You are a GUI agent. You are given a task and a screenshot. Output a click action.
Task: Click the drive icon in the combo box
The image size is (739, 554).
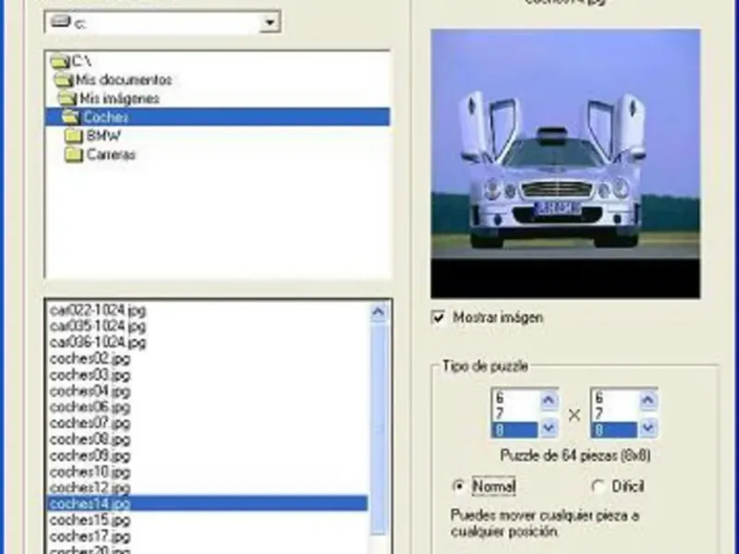click(61, 22)
